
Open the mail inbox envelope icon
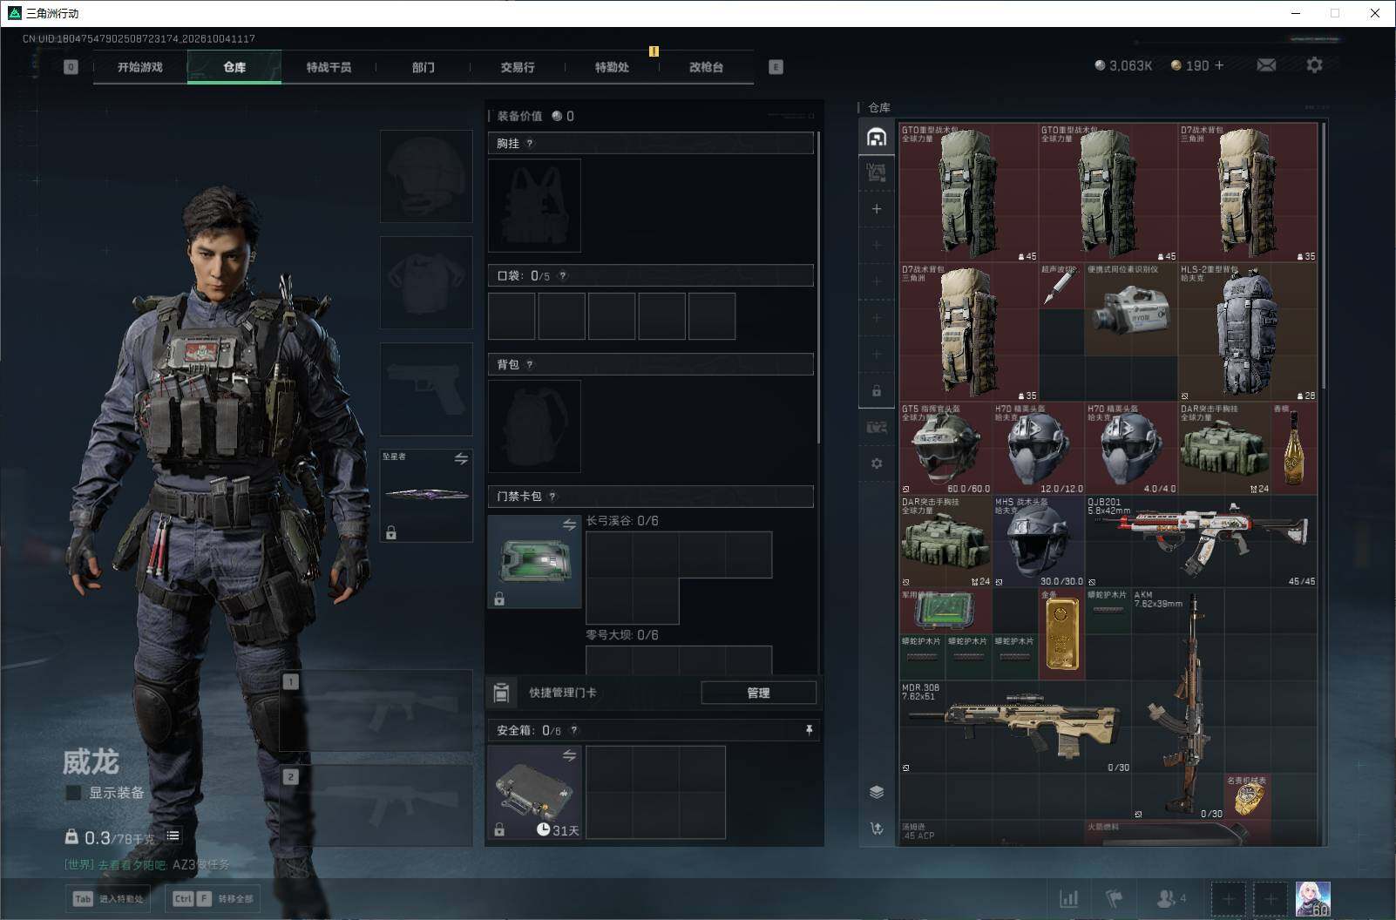1266,65
